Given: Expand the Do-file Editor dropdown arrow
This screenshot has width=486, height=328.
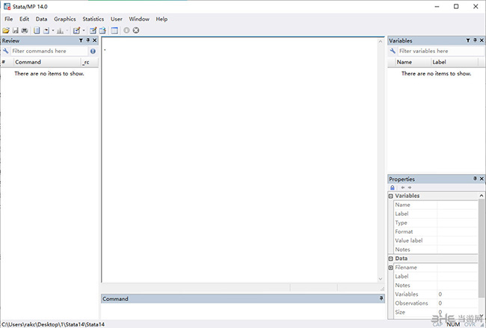Looking at the screenshot, I should point(84,31).
